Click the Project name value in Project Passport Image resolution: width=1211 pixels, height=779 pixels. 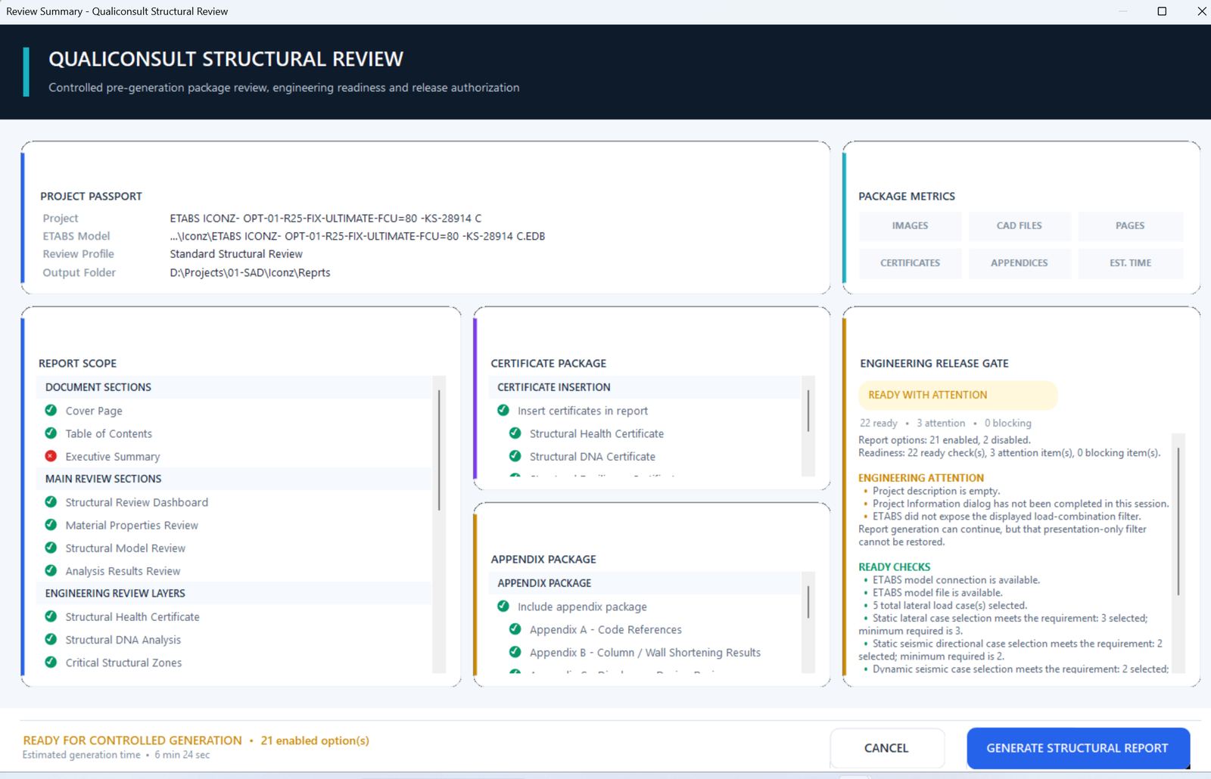pos(325,218)
